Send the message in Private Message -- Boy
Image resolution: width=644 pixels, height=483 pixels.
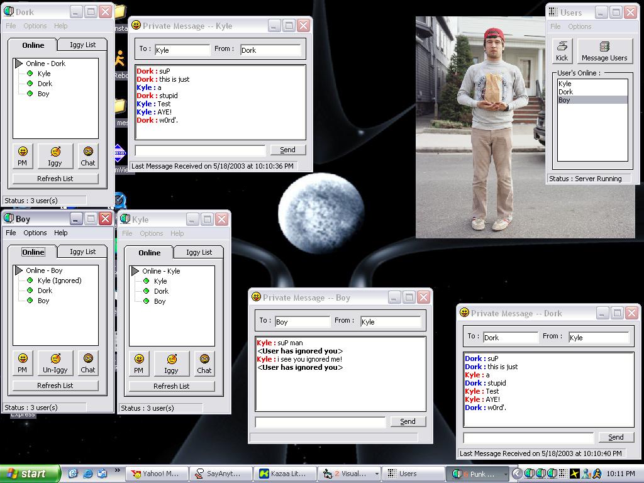pyautogui.click(x=408, y=421)
